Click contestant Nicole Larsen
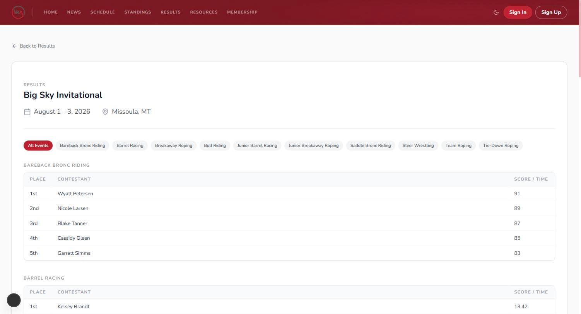This screenshot has width=581, height=314. tap(73, 208)
